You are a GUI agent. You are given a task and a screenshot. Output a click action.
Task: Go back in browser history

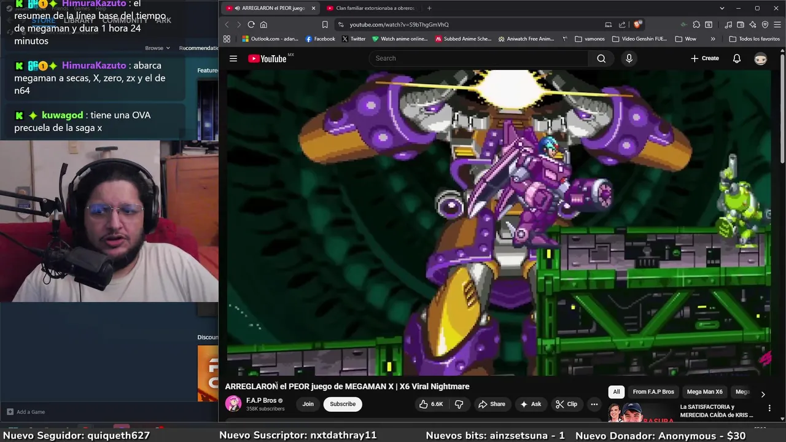[227, 25]
